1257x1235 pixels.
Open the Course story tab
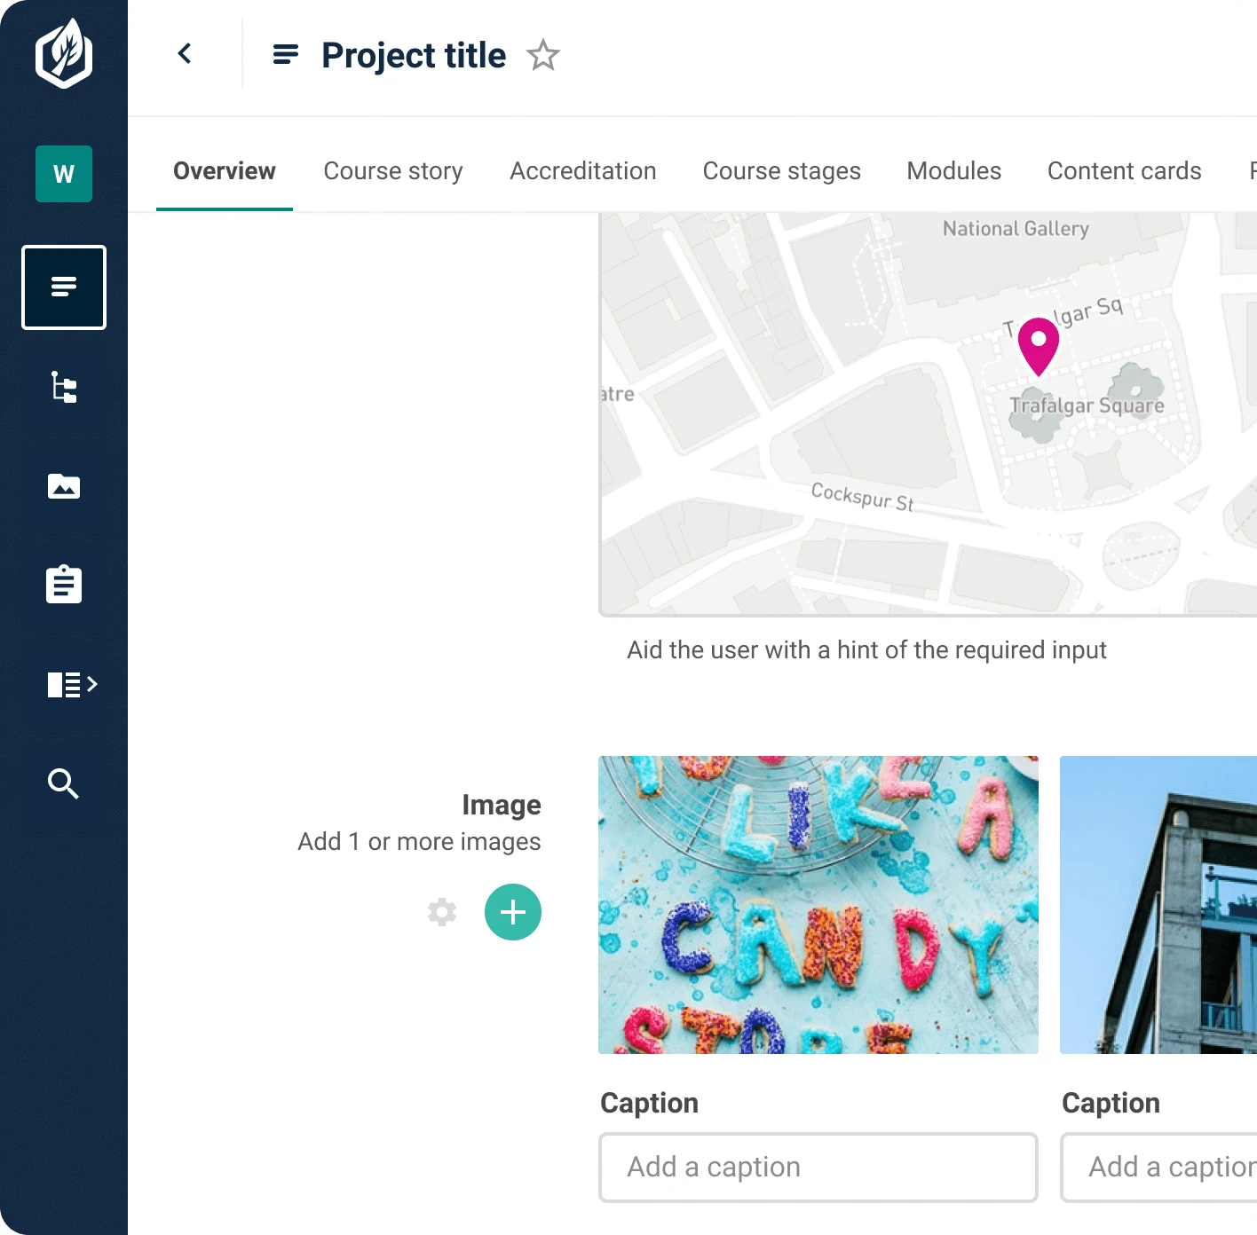click(x=393, y=171)
